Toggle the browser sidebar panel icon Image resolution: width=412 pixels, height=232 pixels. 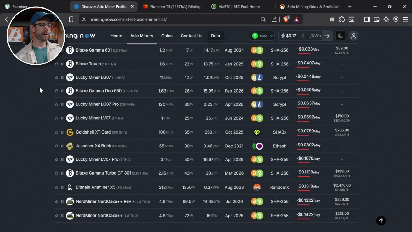coord(367,19)
